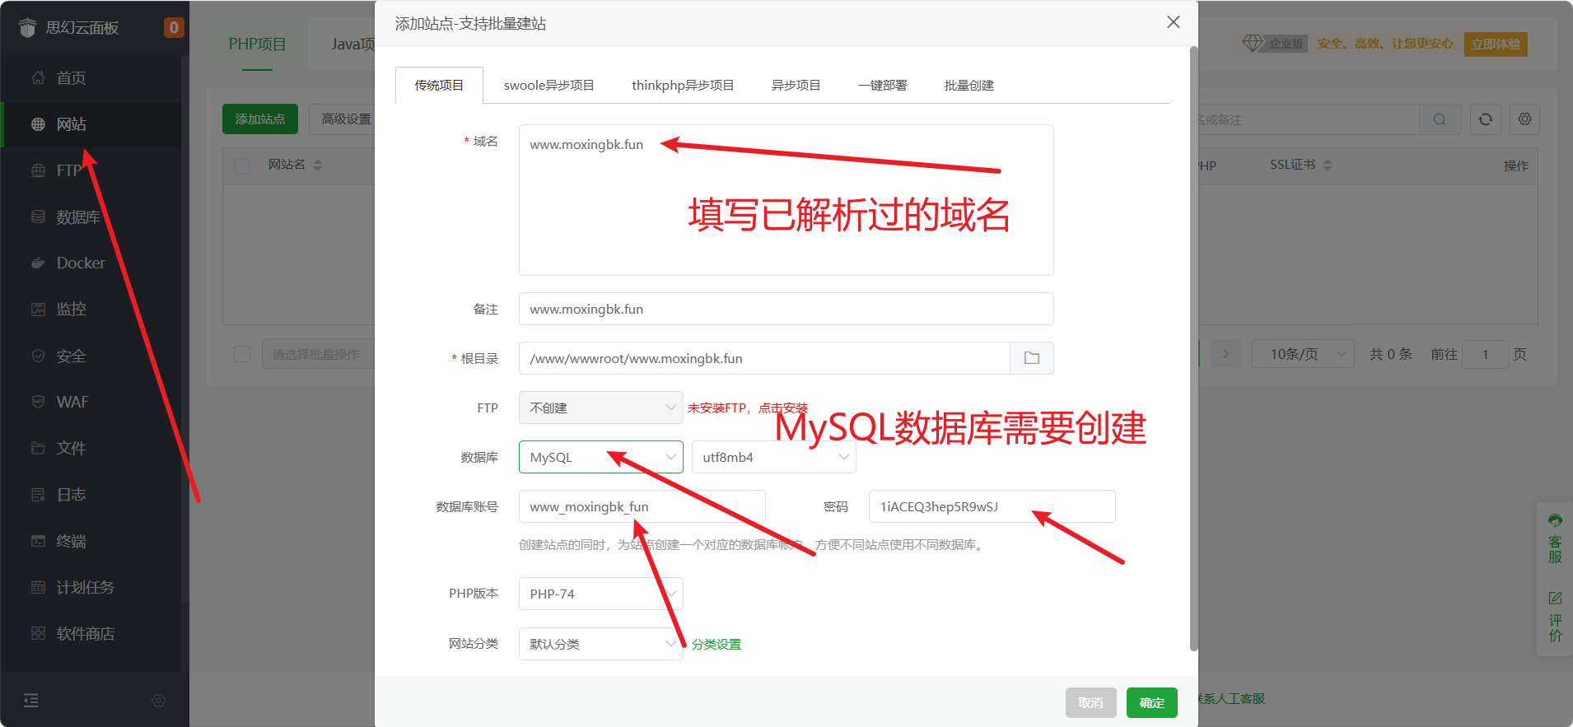Sort by 网站名 column arrows

tap(318, 165)
